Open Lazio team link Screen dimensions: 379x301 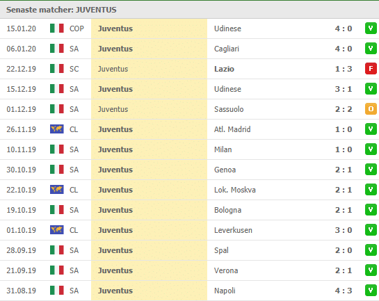pyautogui.click(x=224, y=69)
